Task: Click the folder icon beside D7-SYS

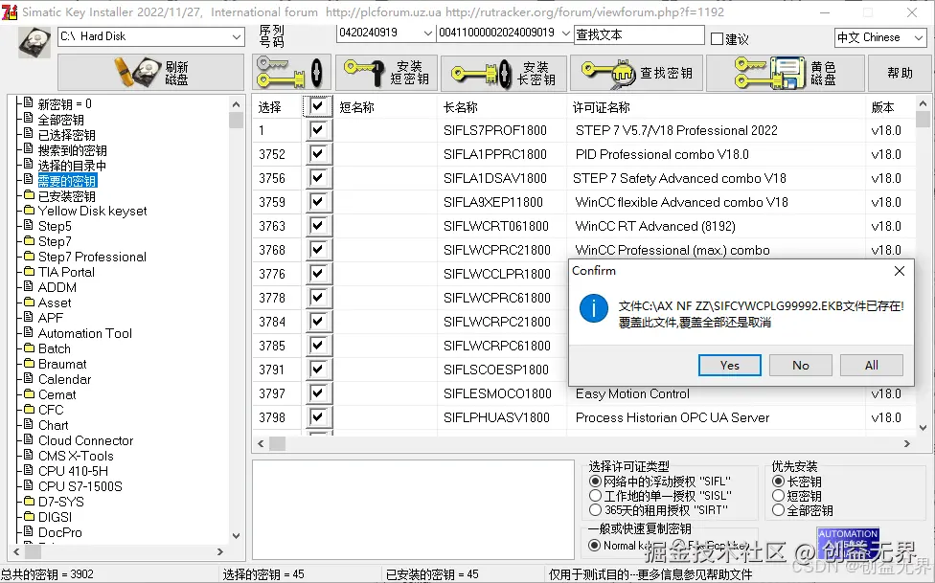Action: [x=29, y=501]
